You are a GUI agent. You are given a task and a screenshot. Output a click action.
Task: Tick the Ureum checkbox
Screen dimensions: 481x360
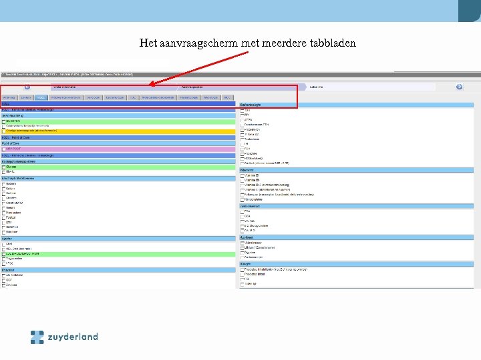pyautogui.click(x=4, y=208)
